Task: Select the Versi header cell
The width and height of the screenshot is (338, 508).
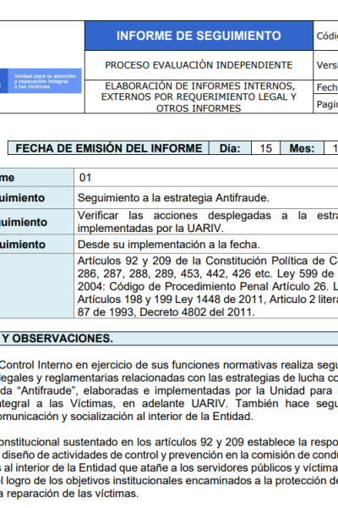Action: (325, 65)
